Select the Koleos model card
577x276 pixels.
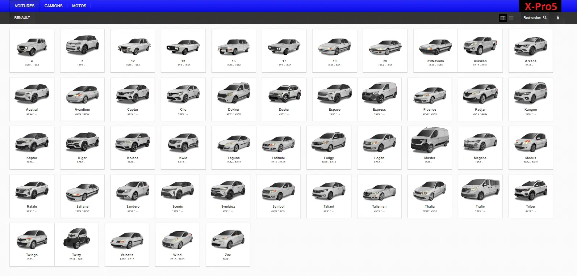coord(133,148)
